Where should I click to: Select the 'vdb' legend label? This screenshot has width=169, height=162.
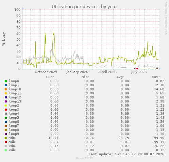(12, 150)
